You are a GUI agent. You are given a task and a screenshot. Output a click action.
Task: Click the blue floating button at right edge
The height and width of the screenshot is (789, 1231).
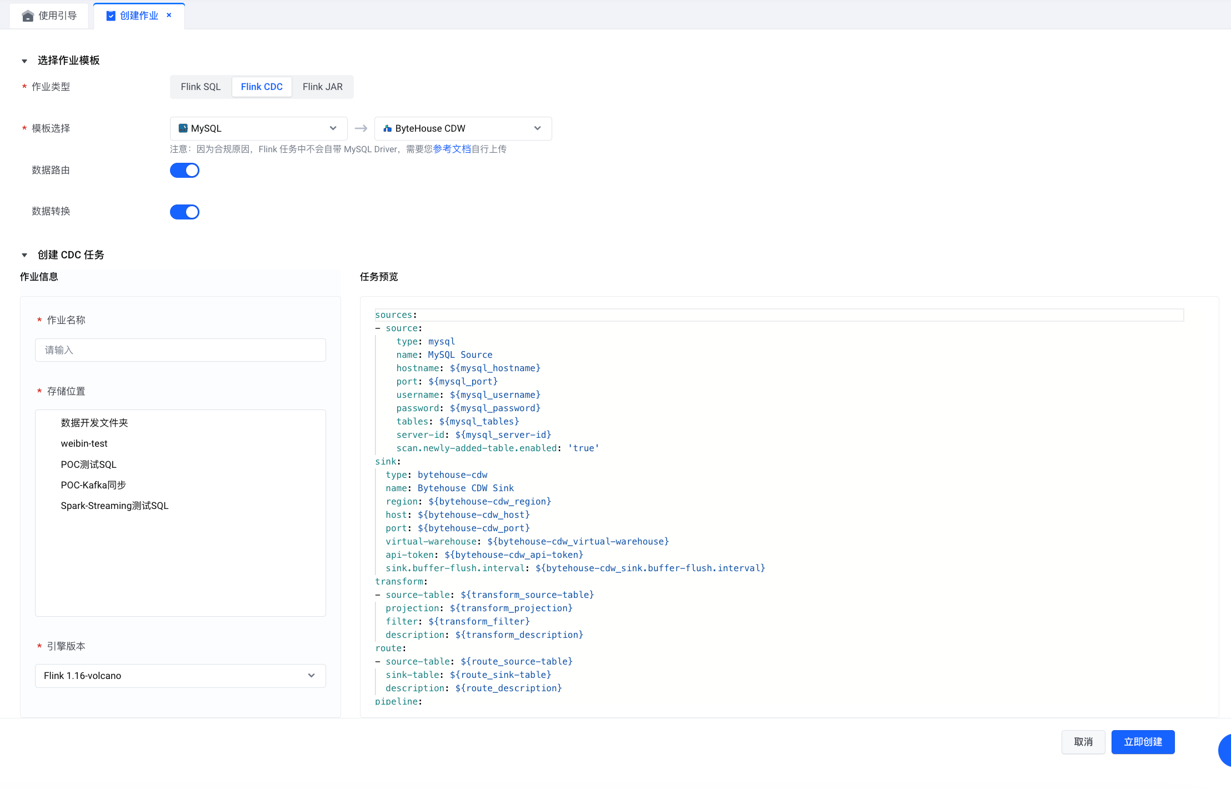tap(1225, 750)
